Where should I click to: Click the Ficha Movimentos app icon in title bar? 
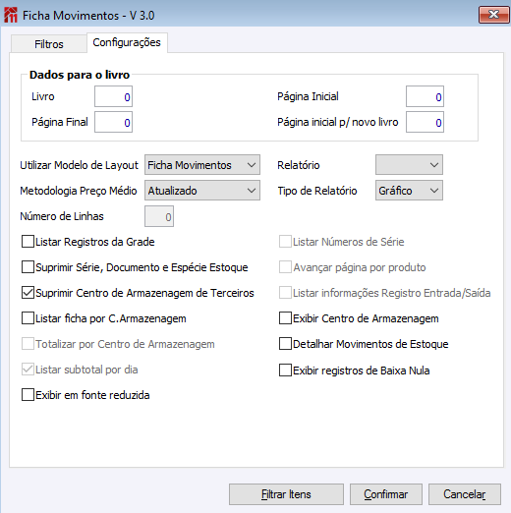tap(11, 15)
